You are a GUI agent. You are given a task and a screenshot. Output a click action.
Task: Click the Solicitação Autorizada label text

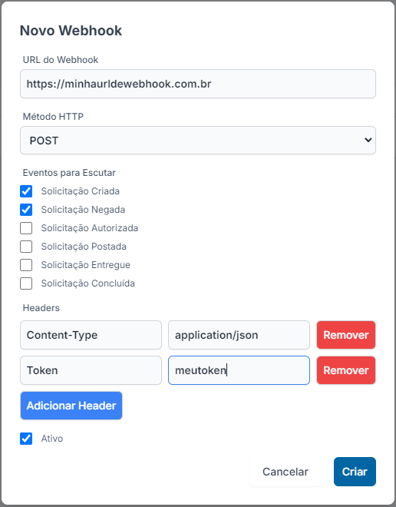[x=90, y=228]
